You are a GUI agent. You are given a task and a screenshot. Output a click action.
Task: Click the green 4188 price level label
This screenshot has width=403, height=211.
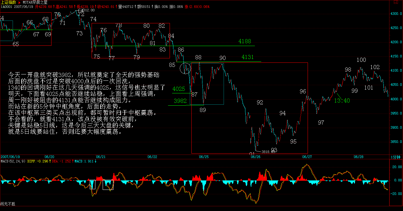click(x=244, y=41)
